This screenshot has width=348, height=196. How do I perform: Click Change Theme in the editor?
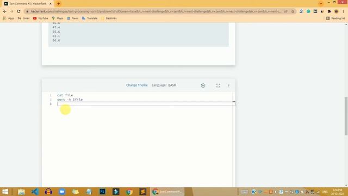136,85
